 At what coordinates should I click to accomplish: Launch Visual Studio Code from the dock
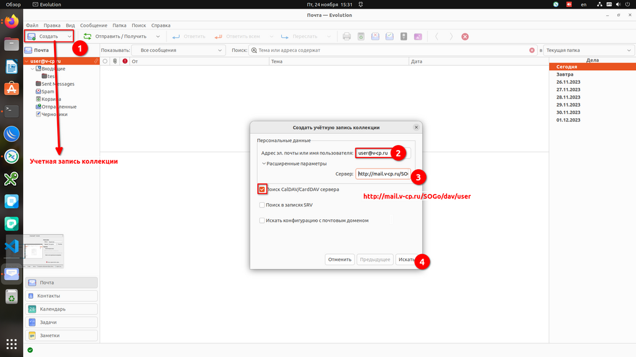coord(12,245)
